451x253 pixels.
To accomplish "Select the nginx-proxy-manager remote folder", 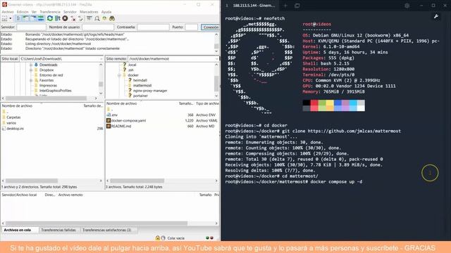I will (x=150, y=91).
